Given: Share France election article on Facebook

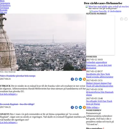Looking at the screenshot, I should [72, 79].
